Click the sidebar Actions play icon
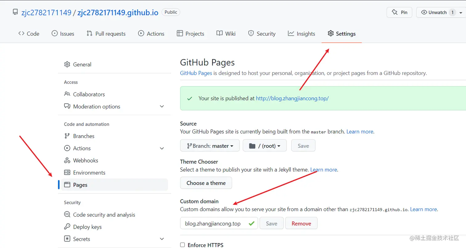 tap(67, 148)
